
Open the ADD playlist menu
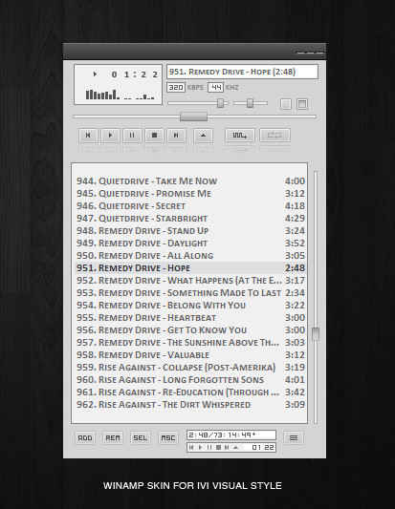[85, 437]
